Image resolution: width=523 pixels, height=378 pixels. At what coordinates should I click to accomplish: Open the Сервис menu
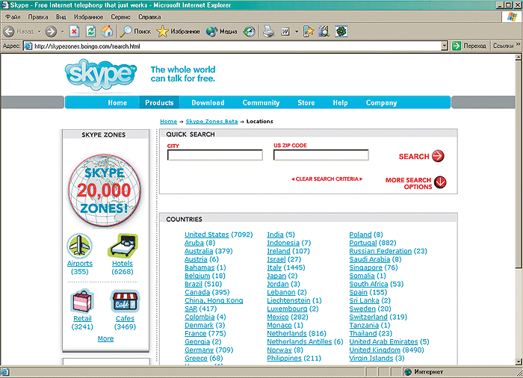pos(121,17)
